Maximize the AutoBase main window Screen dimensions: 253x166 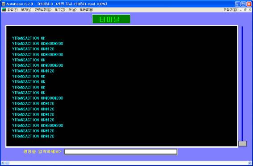[244, 4]
